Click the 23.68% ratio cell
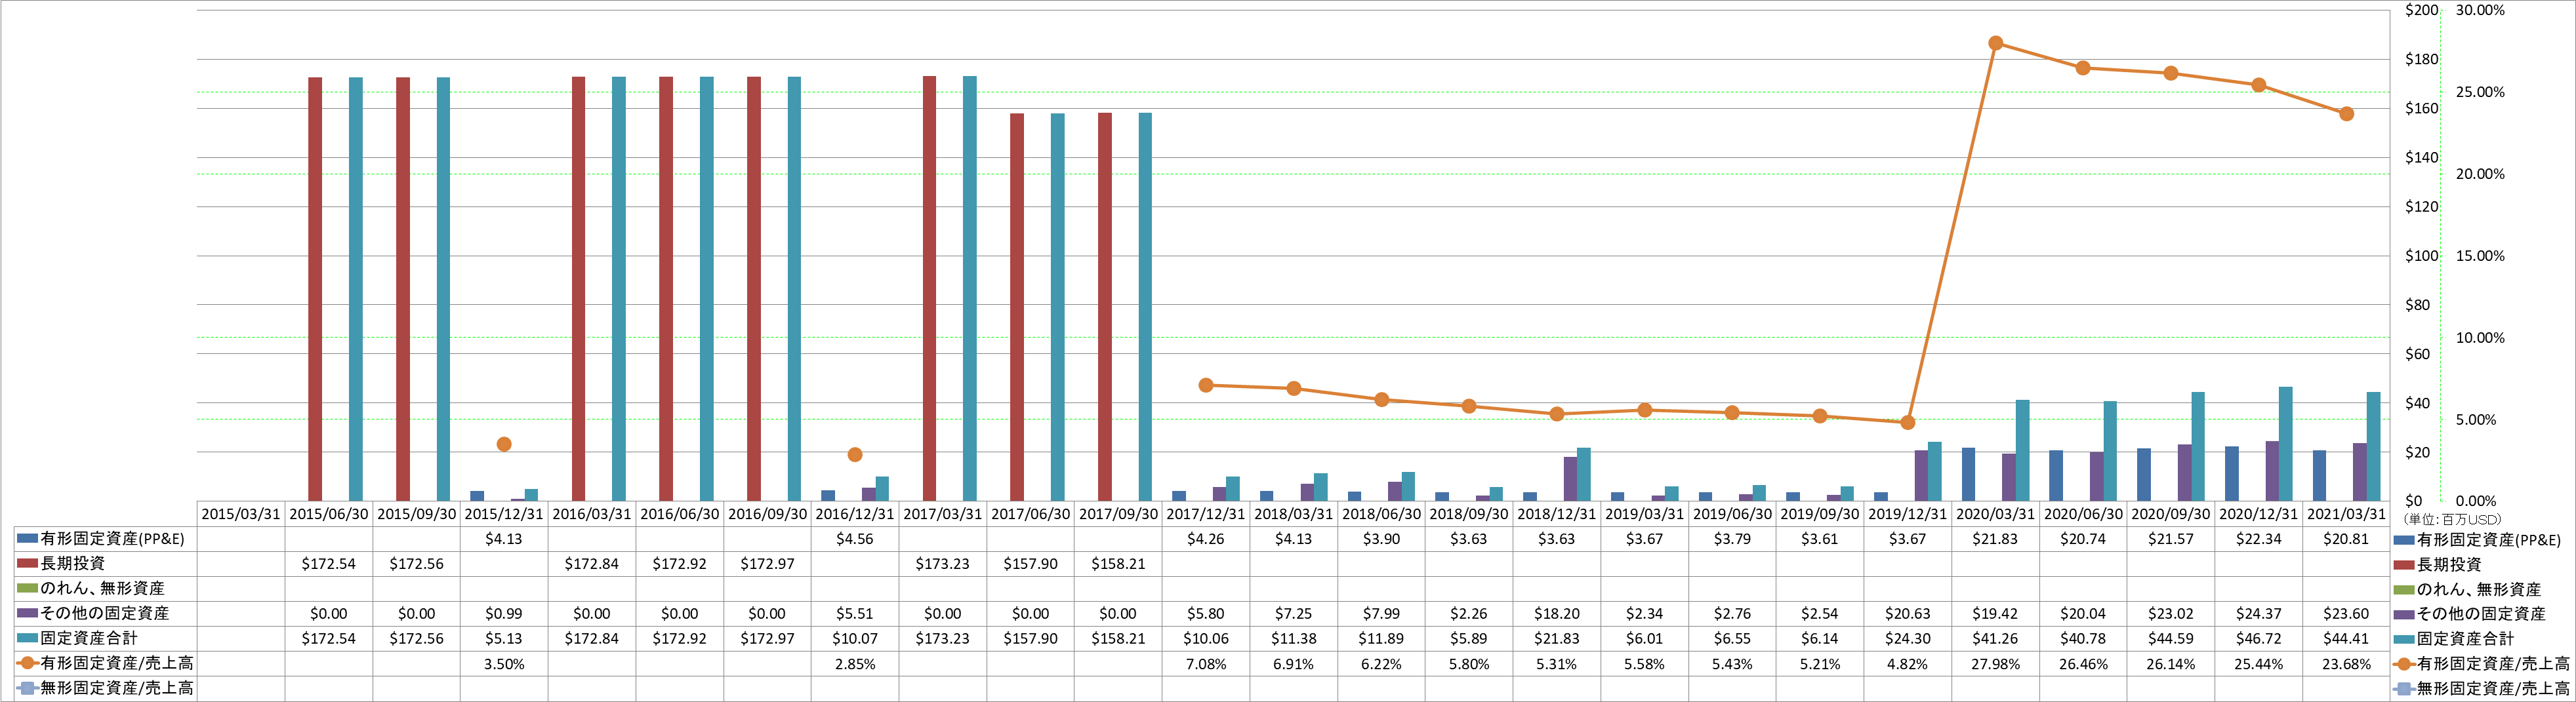2576x702 pixels. (2346, 664)
